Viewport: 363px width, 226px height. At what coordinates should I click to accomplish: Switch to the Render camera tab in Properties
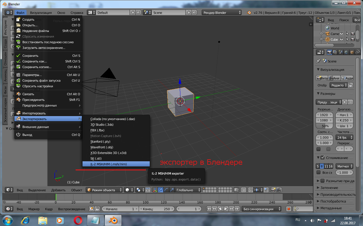click(x=330, y=52)
